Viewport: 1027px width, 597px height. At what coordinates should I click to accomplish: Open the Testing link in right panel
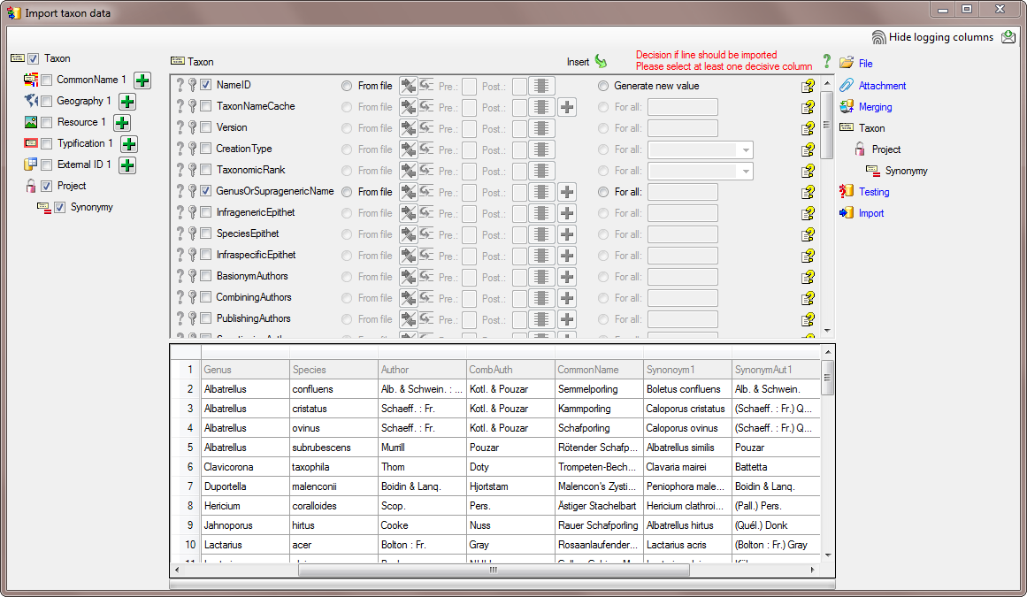coord(874,192)
